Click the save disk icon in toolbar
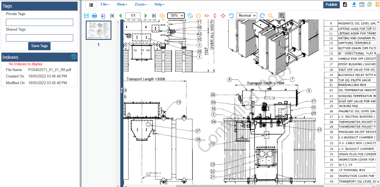The height and width of the screenshot is (187, 380). click(86, 16)
